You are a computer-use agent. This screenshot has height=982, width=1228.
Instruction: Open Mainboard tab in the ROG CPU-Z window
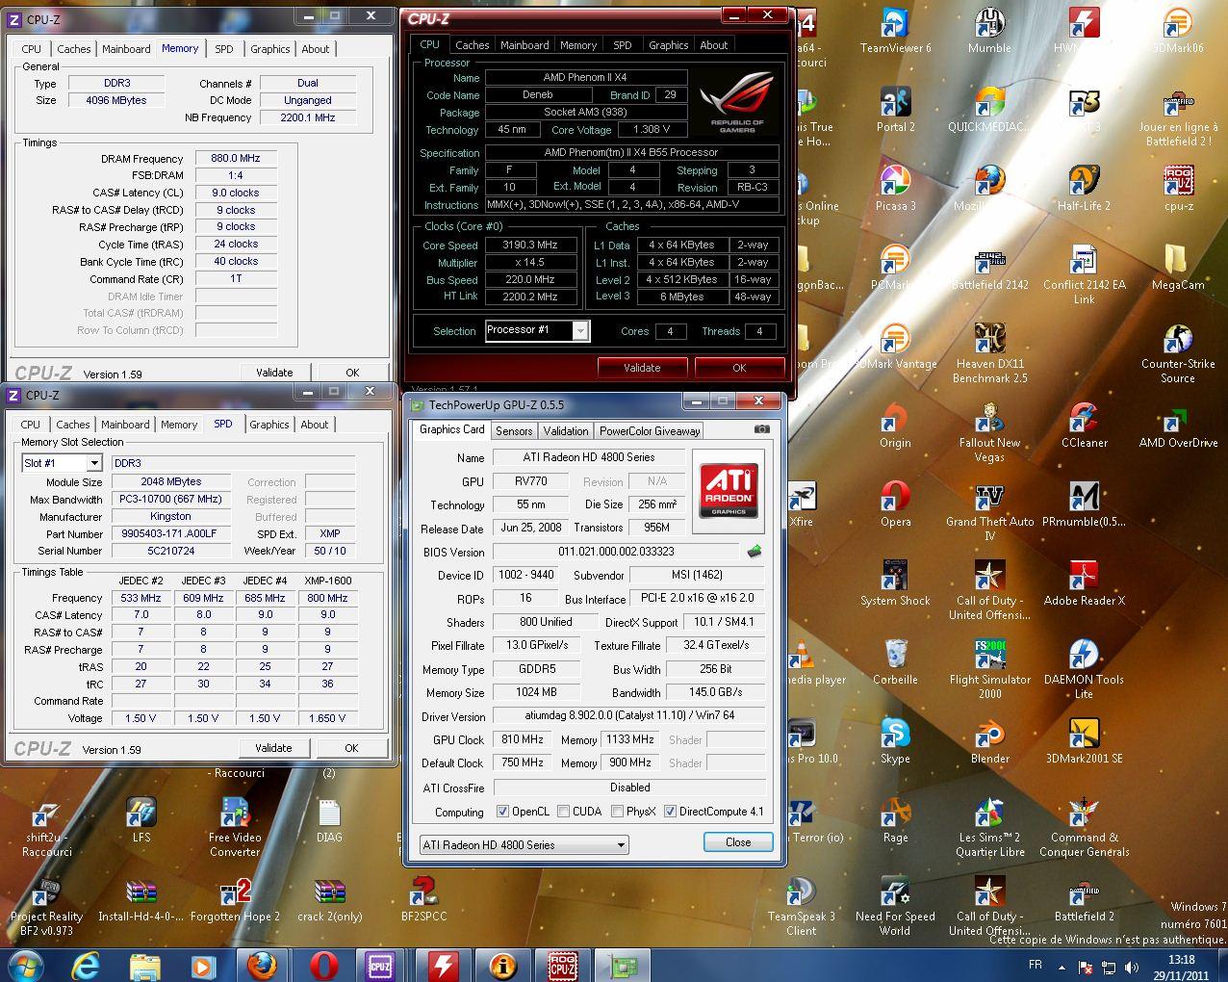point(524,45)
